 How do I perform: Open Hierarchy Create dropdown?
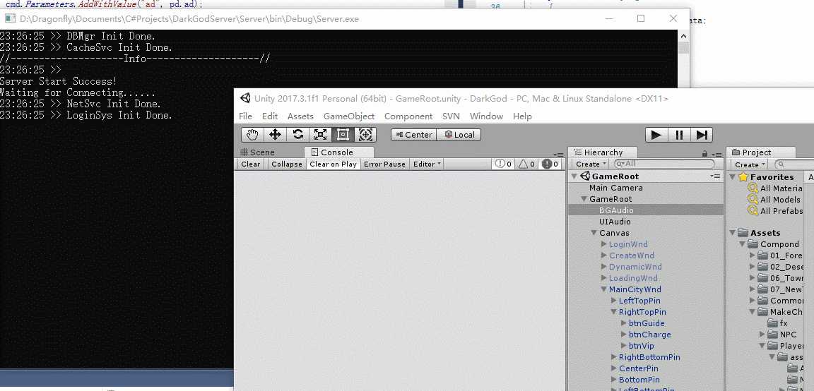[x=590, y=164]
